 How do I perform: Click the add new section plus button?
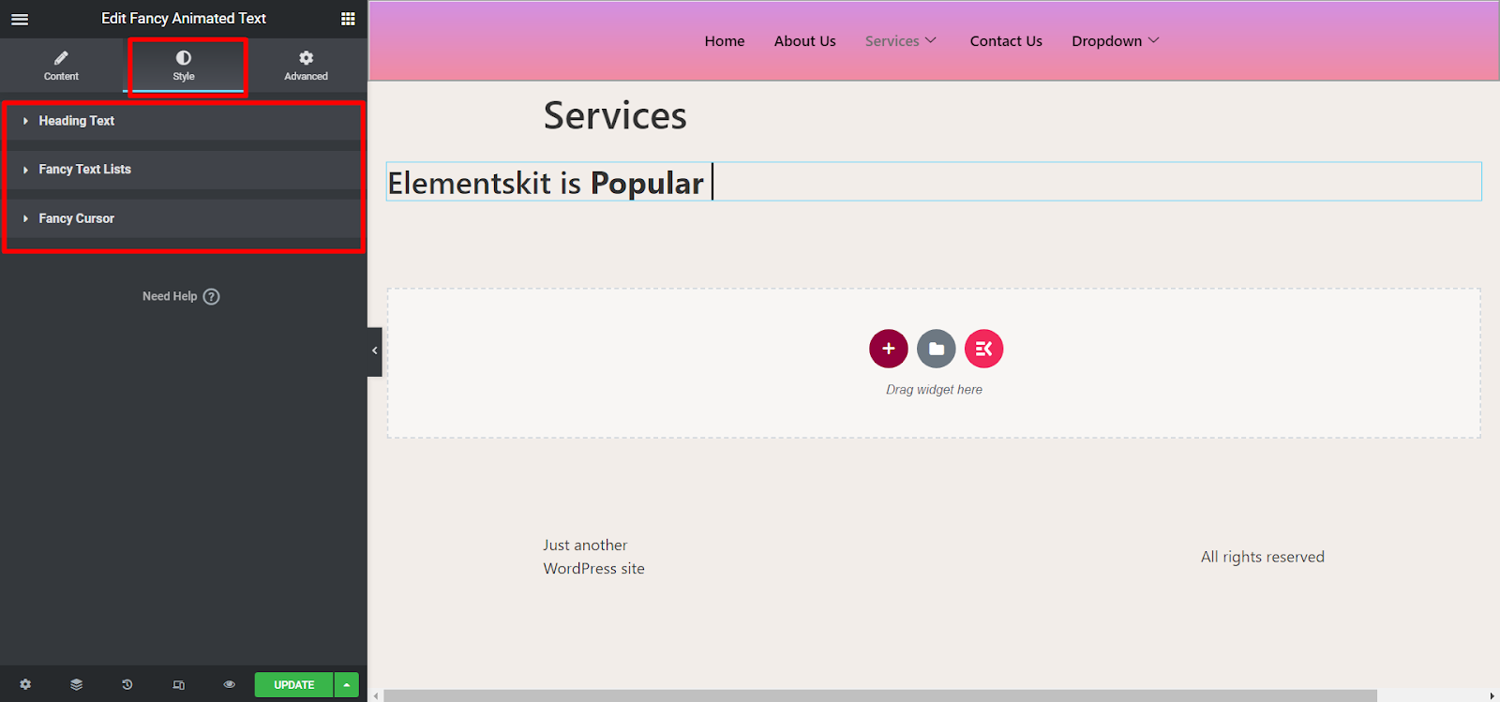coord(889,349)
